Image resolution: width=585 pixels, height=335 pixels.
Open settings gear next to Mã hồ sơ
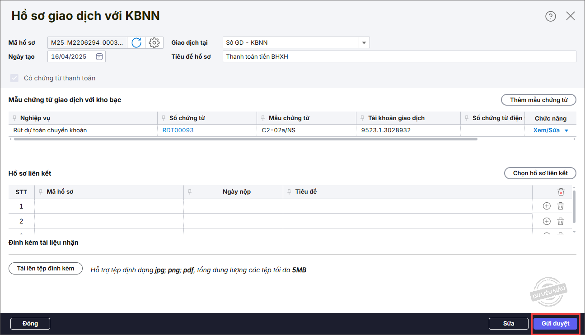154,43
